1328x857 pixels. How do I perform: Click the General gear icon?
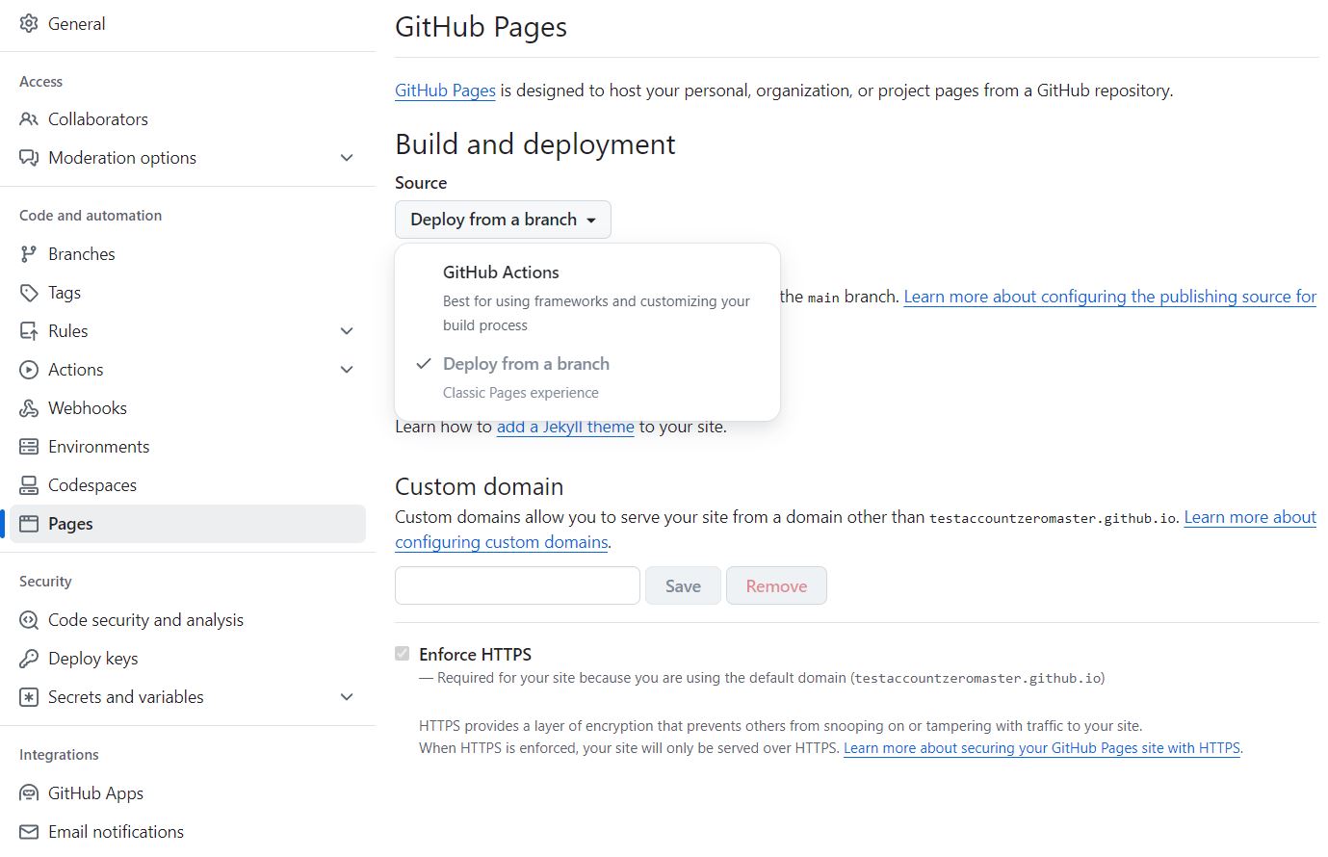pyautogui.click(x=29, y=23)
